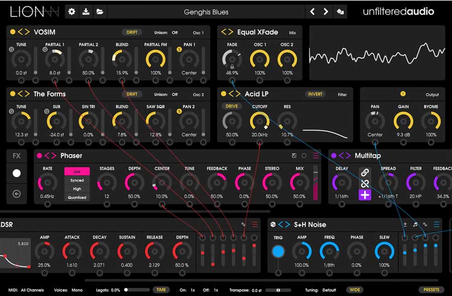Change VOSIM oscillator type with arrows
The height and width of the screenshot is (296, 452).
(x=24, y=32)
